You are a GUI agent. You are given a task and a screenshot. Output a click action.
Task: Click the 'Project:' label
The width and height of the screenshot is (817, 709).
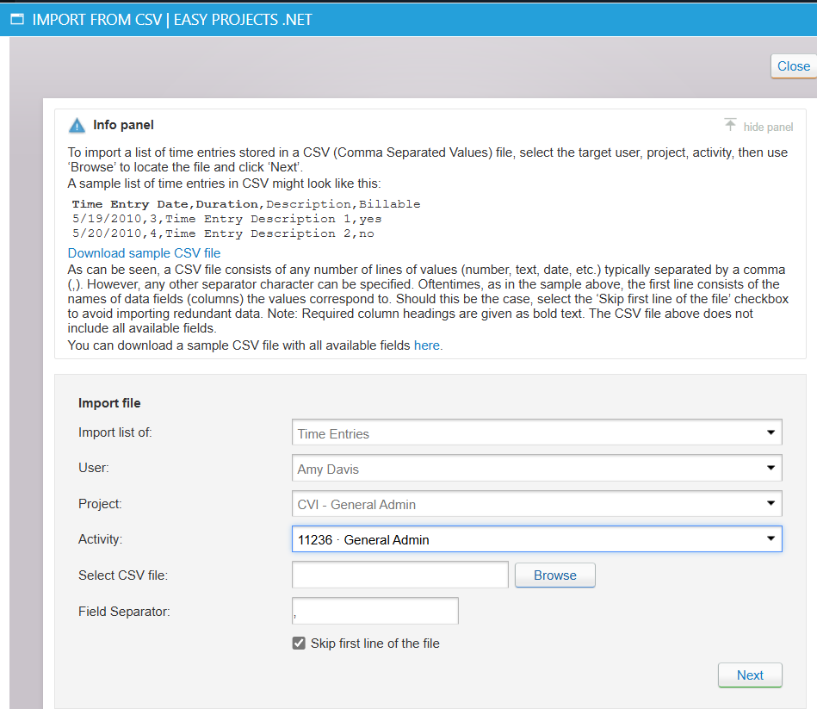click(x=100, y=504)
